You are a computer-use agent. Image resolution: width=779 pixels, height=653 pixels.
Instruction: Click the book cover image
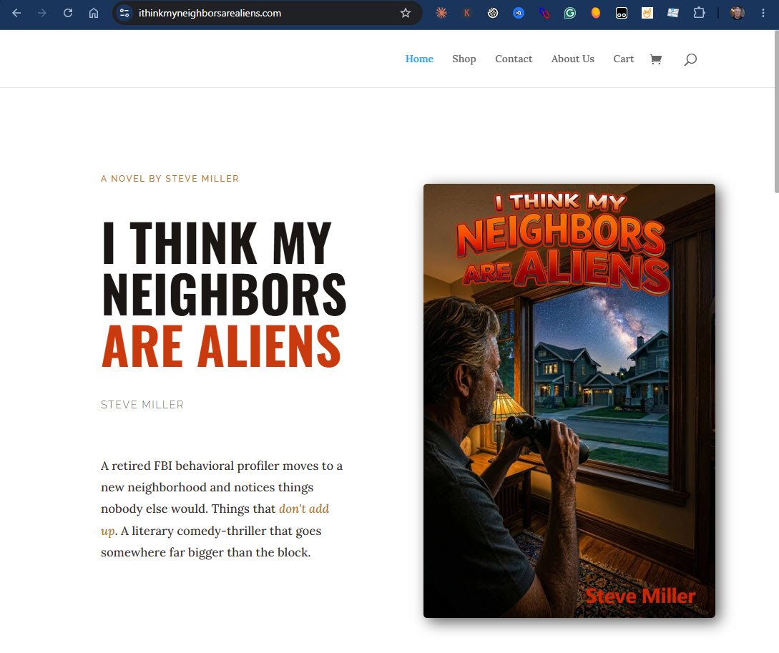569,401
